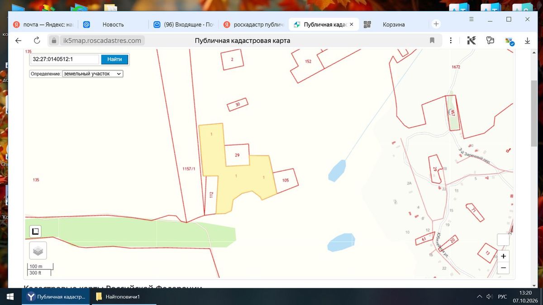
Task: Open the (96) Входящие mail tab
Action: coord(184,24)
